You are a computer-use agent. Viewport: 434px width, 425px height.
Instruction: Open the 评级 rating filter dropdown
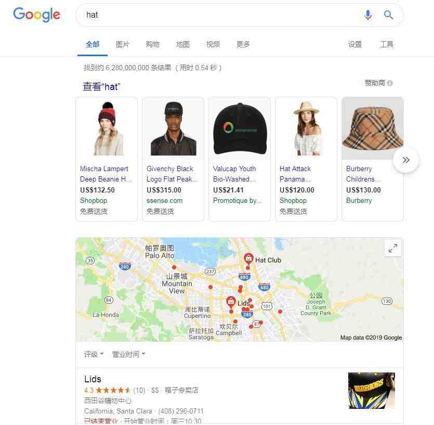point(94,354)
